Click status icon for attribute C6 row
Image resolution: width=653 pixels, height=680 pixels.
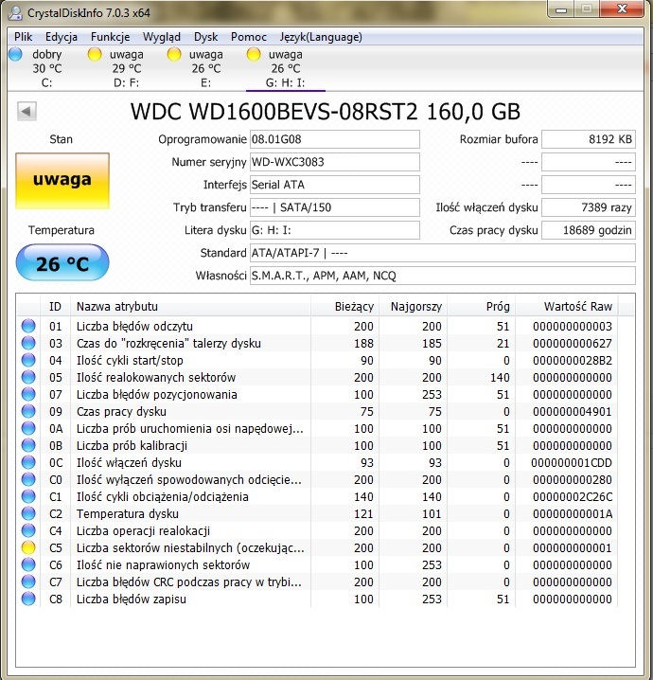coord(28,564)
